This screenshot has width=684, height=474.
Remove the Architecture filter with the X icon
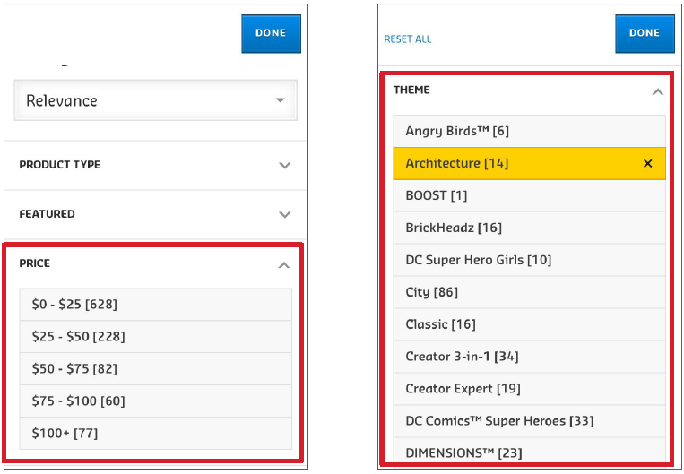point(648,163)
